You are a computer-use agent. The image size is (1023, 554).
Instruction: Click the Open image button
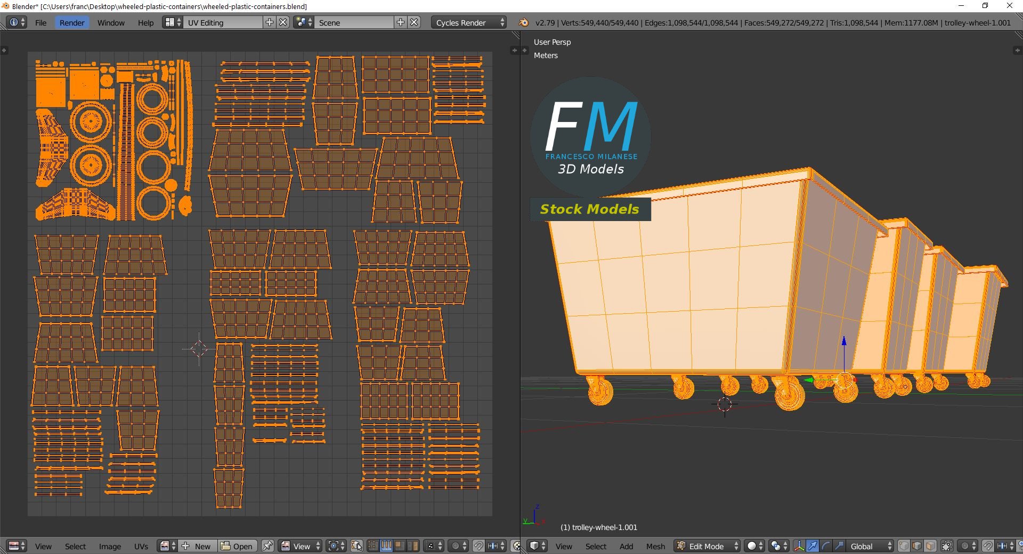(x=238, y=546)
